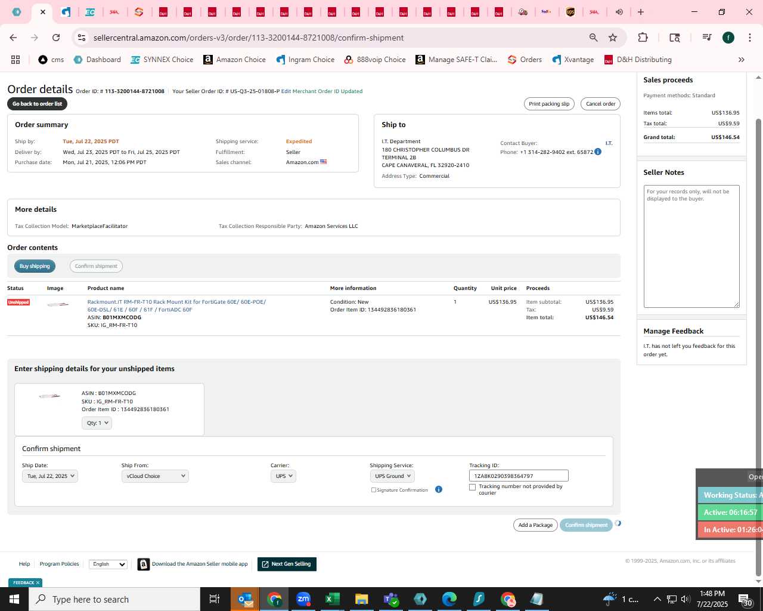
Task: Click Go back to order list
Action: pos(38,104)
